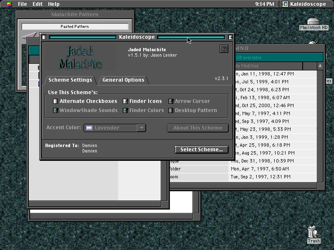Open the Kaleidoscope application menu
Image resolution: width=334 pixels, height=250 pixels.
304,4
